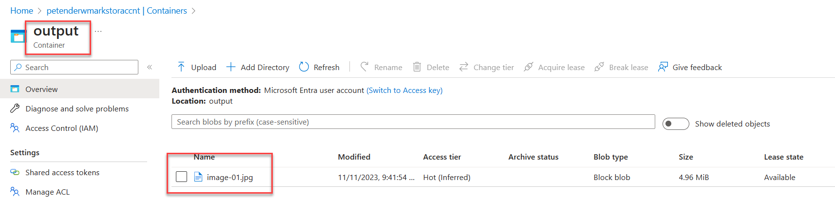
Task: Open Manage ACL settings
Action: click(47, 192)
